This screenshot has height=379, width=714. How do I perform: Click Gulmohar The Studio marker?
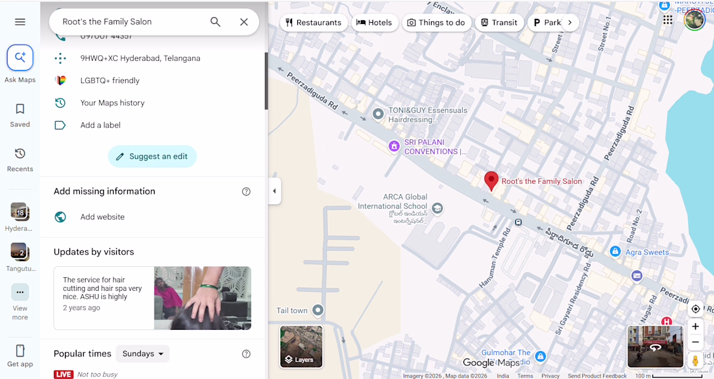coord(540,356)
